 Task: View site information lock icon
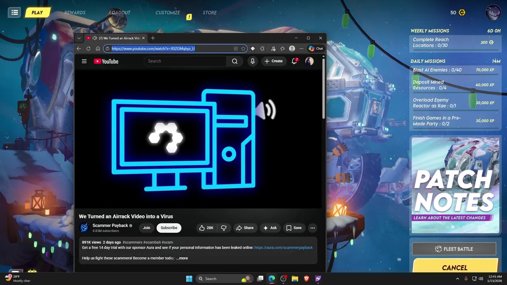[x=107, y=49]
